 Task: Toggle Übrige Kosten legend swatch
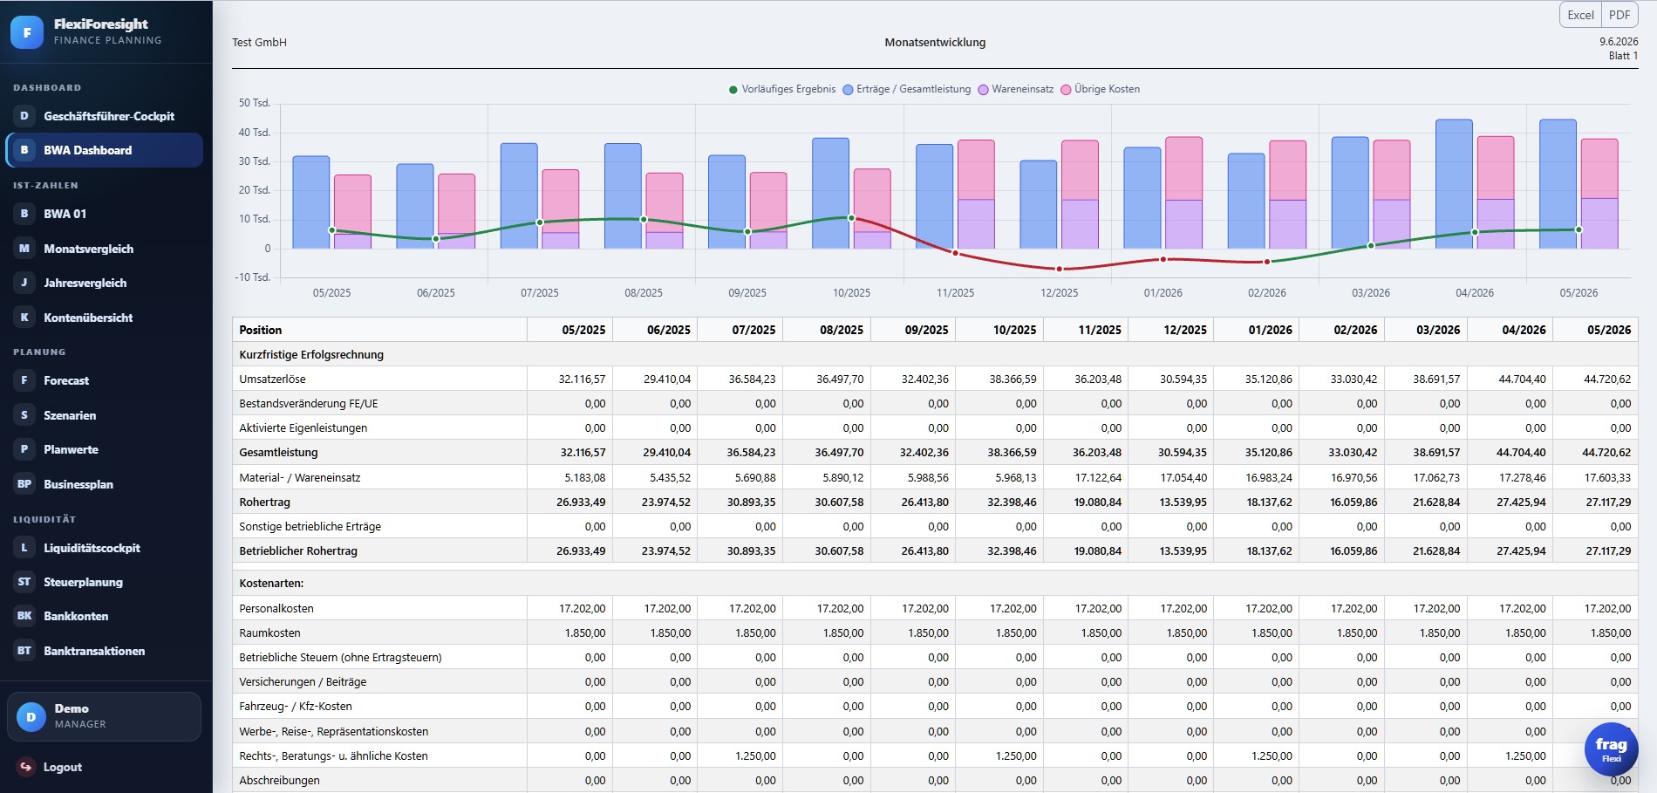(1066, 89)
